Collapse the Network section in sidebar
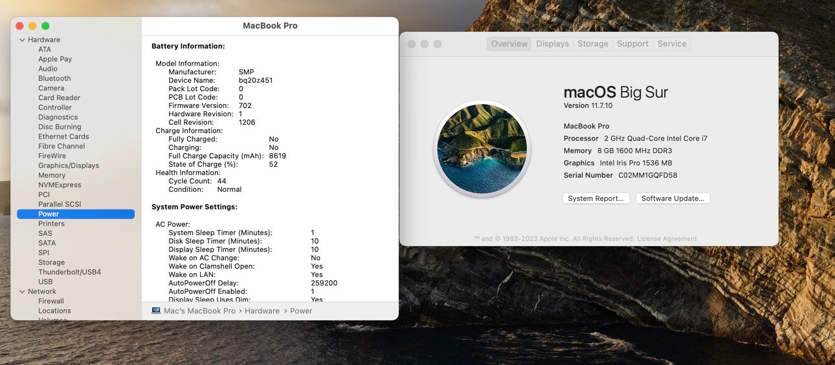 pos(22,292)
